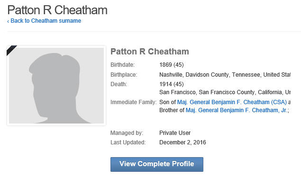The width and height of the screenshot is (301, 177).
Task: Click the Birthdate field label
Action: click(x=122, y=65)
